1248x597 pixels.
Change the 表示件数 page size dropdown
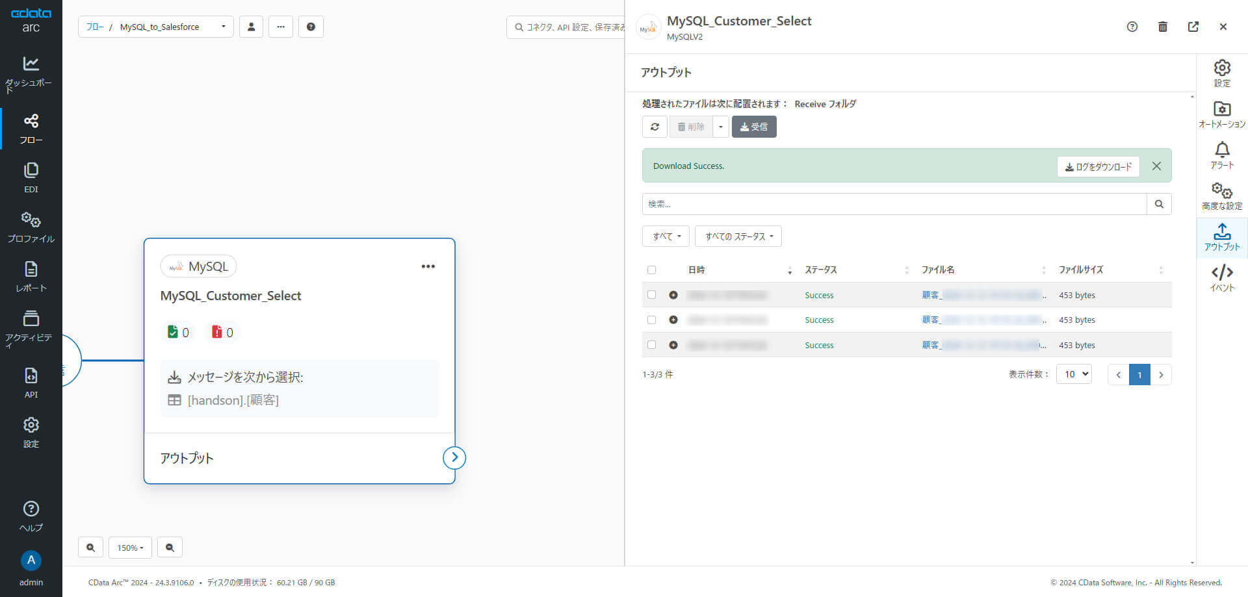pyautogui.click(x=1074, y=374)
